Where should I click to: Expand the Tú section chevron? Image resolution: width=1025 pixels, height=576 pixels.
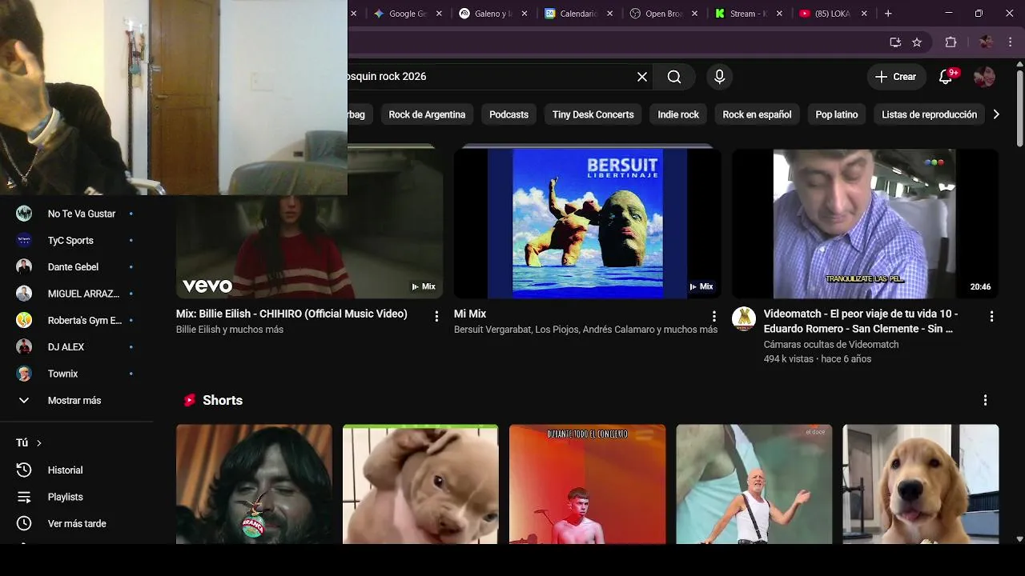(x=38, y=443)
